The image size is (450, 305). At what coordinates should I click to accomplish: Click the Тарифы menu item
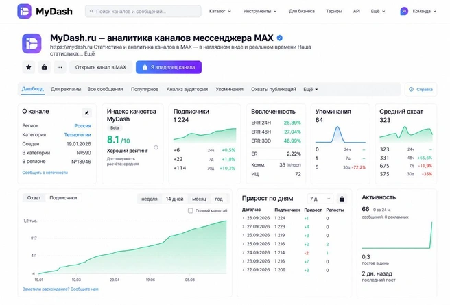tap(334, 11)
